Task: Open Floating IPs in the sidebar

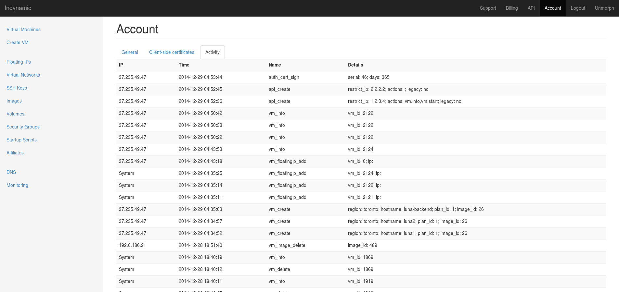Action: 19,62
